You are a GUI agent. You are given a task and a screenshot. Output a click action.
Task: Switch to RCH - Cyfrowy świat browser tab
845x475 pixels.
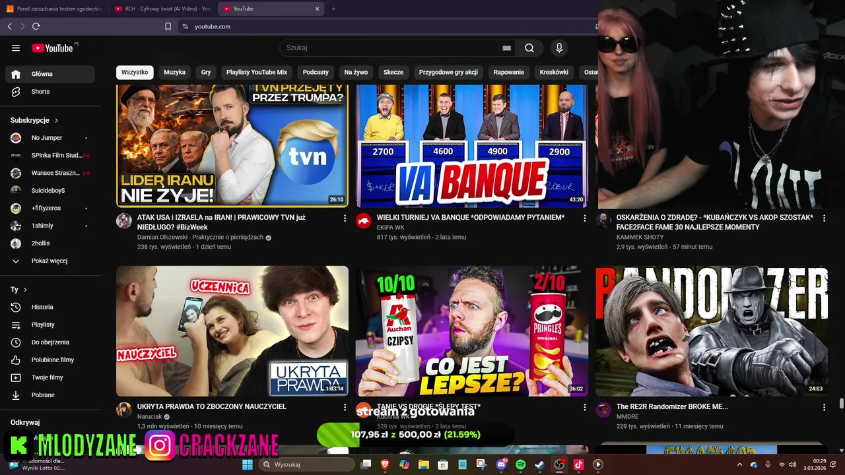tap(162, 9)
